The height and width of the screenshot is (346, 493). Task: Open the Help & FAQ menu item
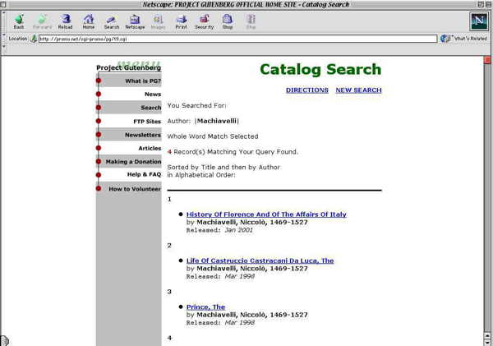coord(144,174)
